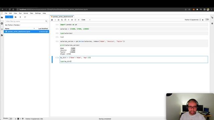This screenshot has height=120, width=214.
Task: Open the File menu
Action: 6,13
